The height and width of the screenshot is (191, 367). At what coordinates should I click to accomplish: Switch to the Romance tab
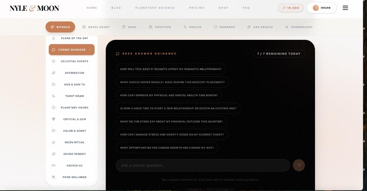[x=224, y=27]
